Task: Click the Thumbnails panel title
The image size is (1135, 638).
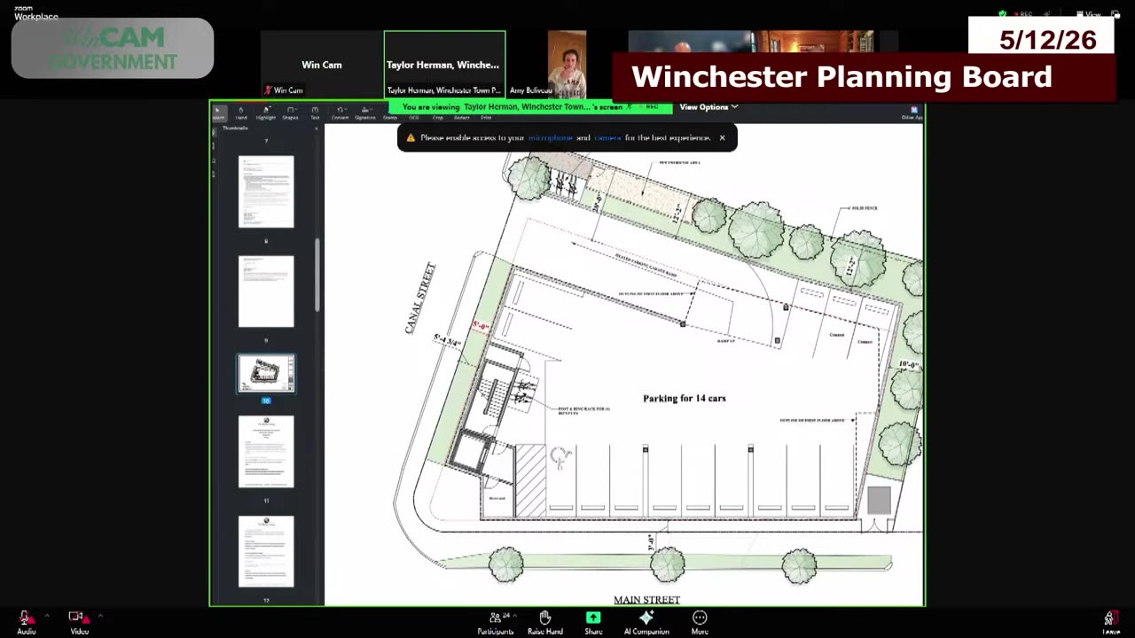Action: [x=235, y=128]
